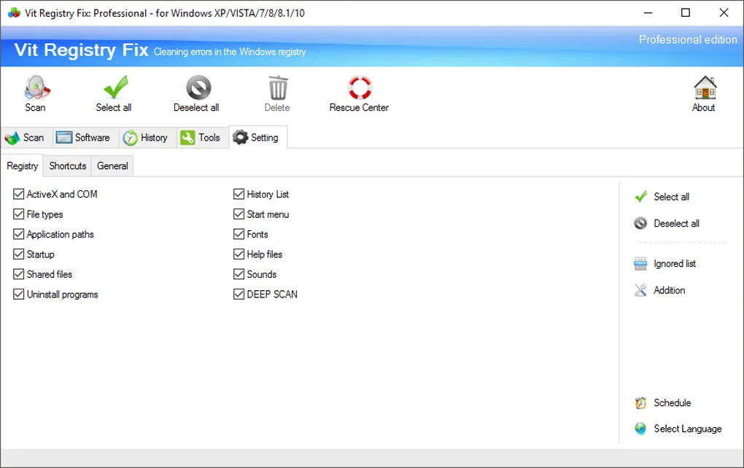Click Select Language globe icon
Image resolution: width=744 pixels, height=468 pixels.
640,429
